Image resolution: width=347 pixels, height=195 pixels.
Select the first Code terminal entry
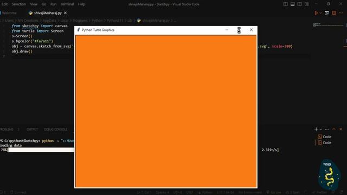click(x=325, y=136)
